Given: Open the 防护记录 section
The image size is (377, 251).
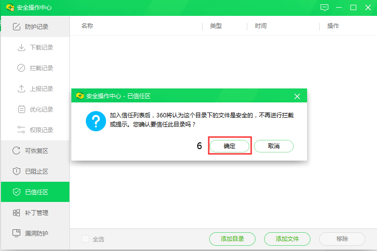Looking at the screenshot, I should (x=35, y=26).
